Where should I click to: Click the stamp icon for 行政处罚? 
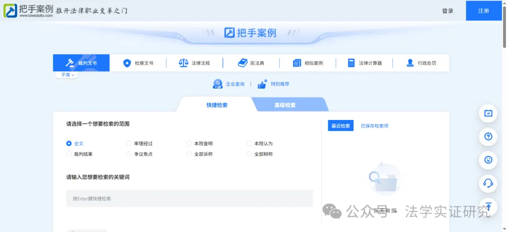[410, 63]
